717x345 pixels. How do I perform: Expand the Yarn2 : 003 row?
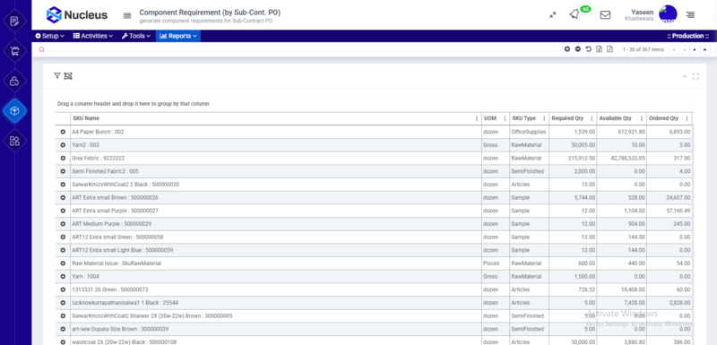coord(63,145)
